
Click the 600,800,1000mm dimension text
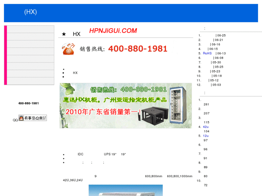click(x=179, y=176)
